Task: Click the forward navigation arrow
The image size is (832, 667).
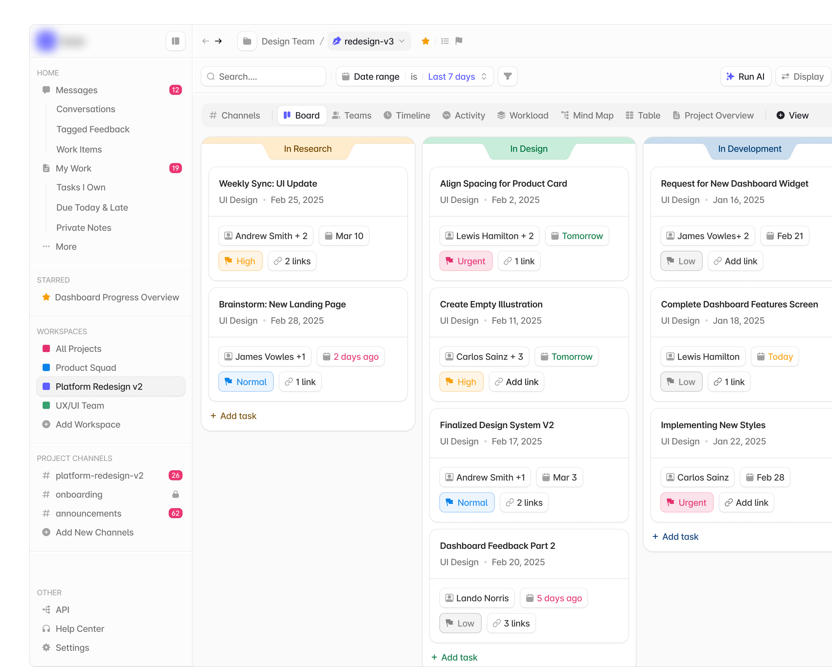Action: [x=218, y=41]
